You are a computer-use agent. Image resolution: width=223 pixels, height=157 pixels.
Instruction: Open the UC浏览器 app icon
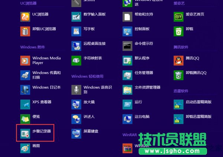point(25,17)
